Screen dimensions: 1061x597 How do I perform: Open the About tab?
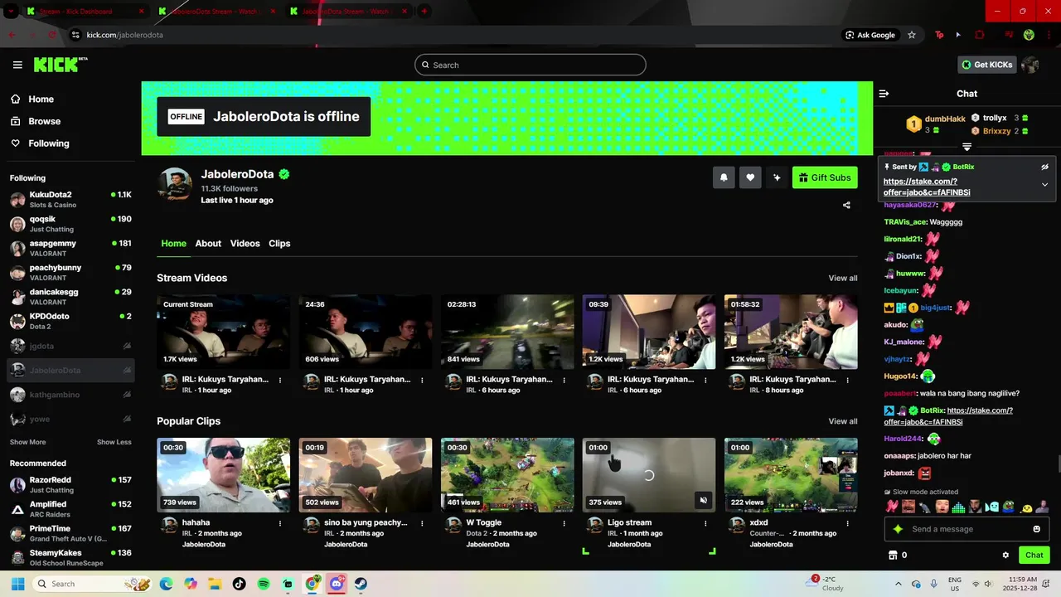pos(208,244)
